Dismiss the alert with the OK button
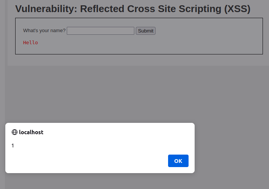Screen dimensions: 269x189 (178, 161)
